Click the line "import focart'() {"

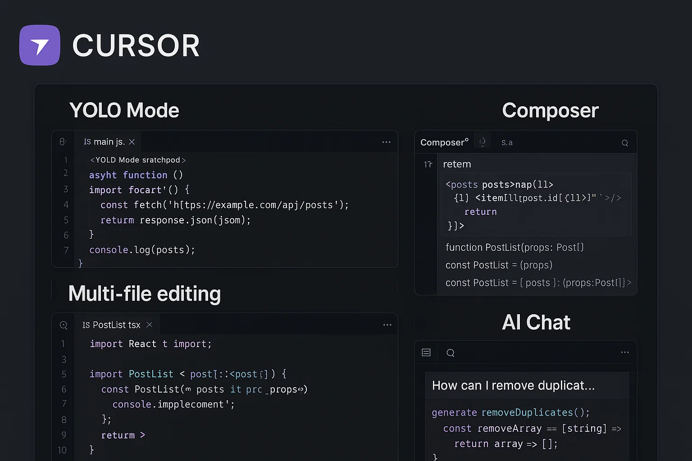coord(139,190)
